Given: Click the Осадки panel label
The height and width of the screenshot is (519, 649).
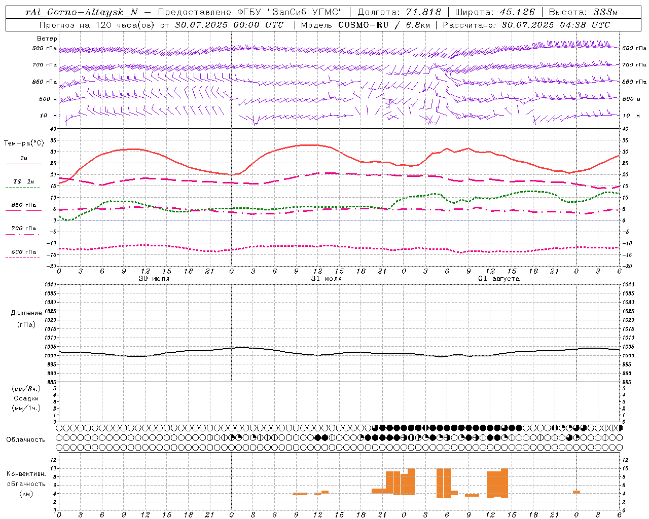Looking at the screenshot, I should coord(26,398).
